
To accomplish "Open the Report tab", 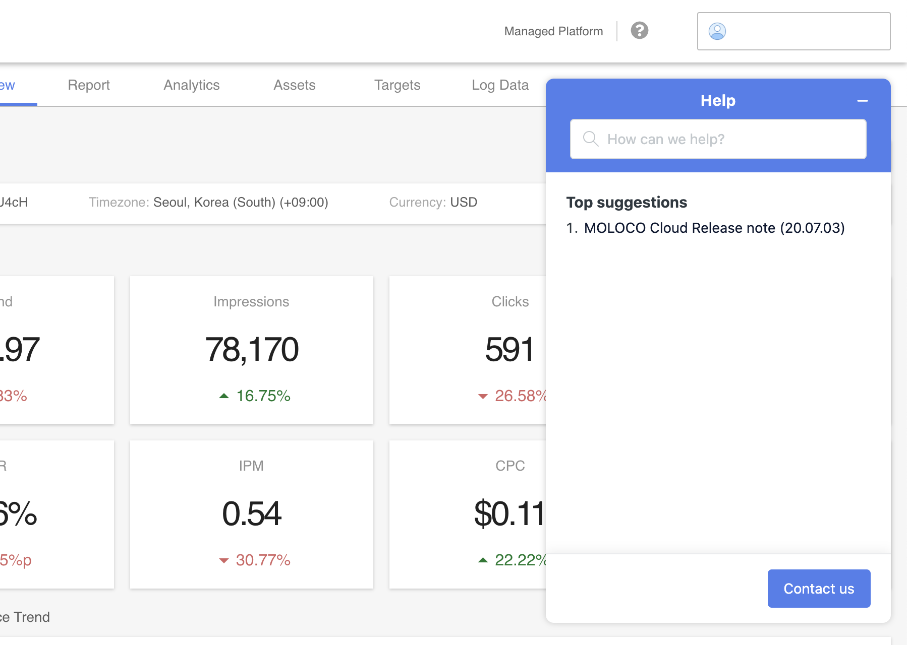I will tap(89, 85).
